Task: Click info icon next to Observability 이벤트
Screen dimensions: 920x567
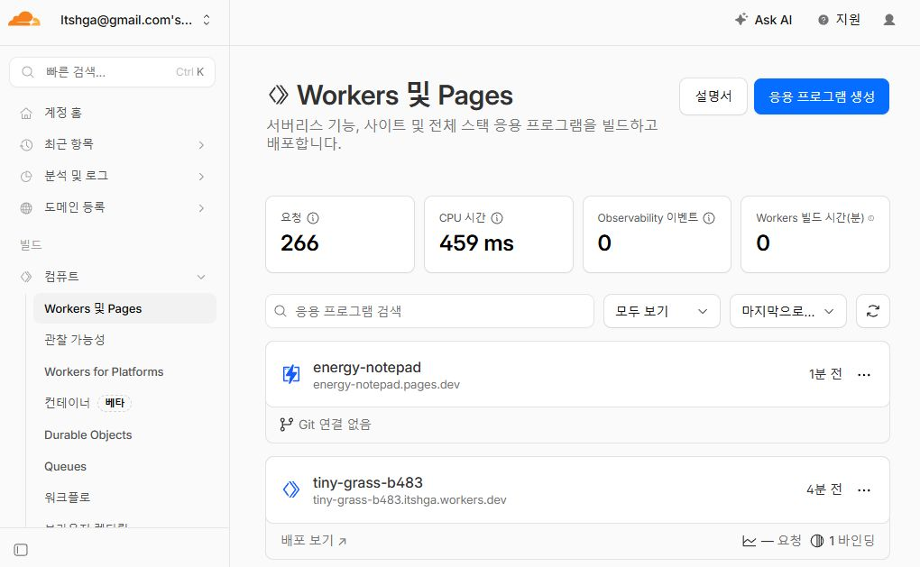Action: tap(709, 218)
